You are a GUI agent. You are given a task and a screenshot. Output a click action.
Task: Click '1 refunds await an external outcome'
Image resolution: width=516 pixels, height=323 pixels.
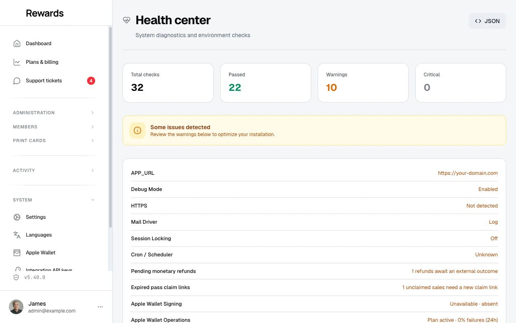[x=454, y=271]
